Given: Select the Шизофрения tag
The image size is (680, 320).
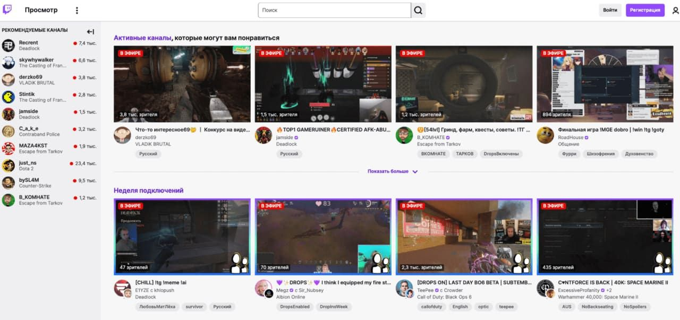Looking at the screenshot, I should 601,154.
